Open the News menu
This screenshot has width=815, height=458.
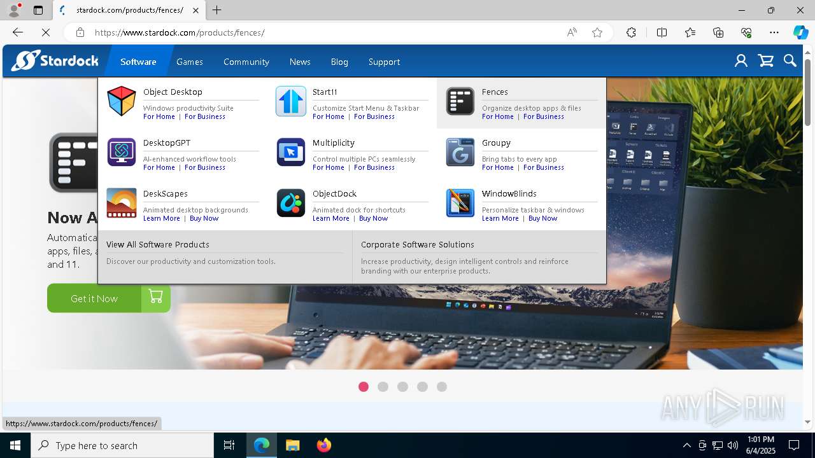click(300, 62)
